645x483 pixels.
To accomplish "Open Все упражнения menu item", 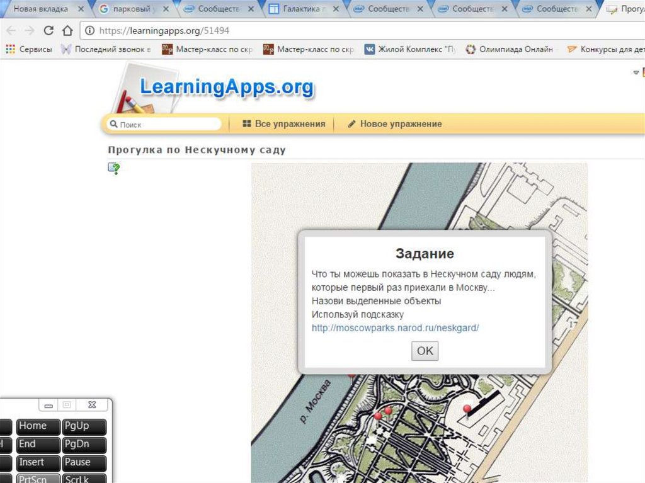I will tap(284, 124).
